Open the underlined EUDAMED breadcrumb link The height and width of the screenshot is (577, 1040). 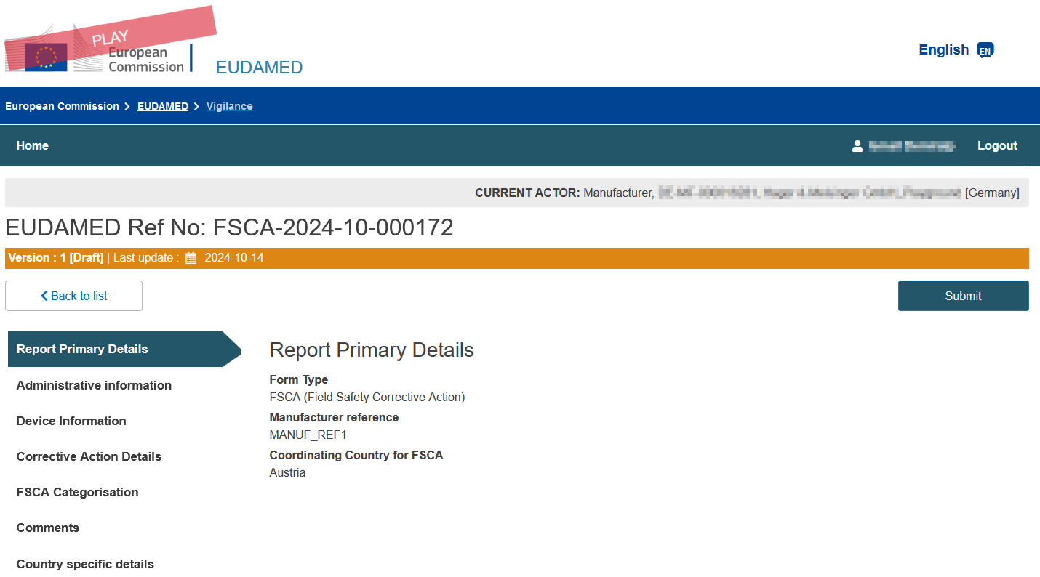click(163, 106)
